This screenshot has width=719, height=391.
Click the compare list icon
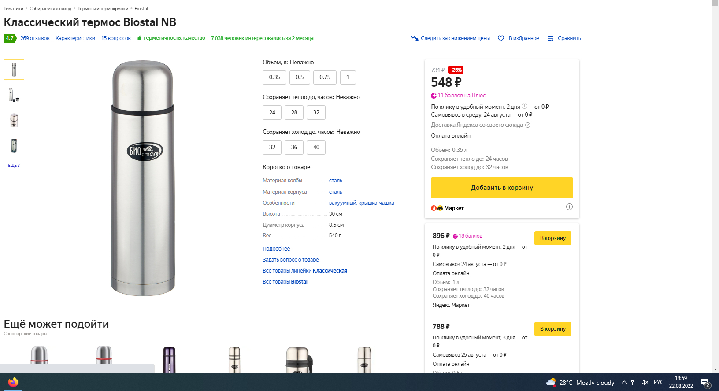point(551,38)
